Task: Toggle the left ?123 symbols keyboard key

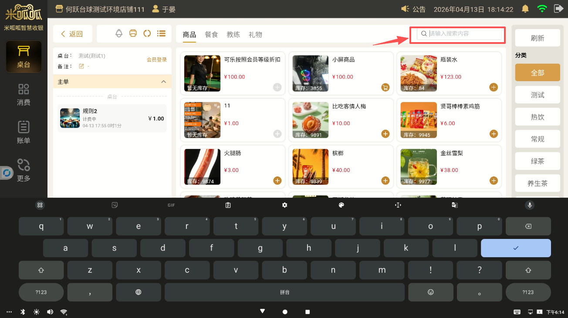Action: (41, 292)
